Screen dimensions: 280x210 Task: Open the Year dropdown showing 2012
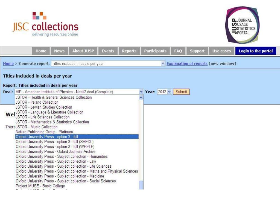[x=164, y=92]
